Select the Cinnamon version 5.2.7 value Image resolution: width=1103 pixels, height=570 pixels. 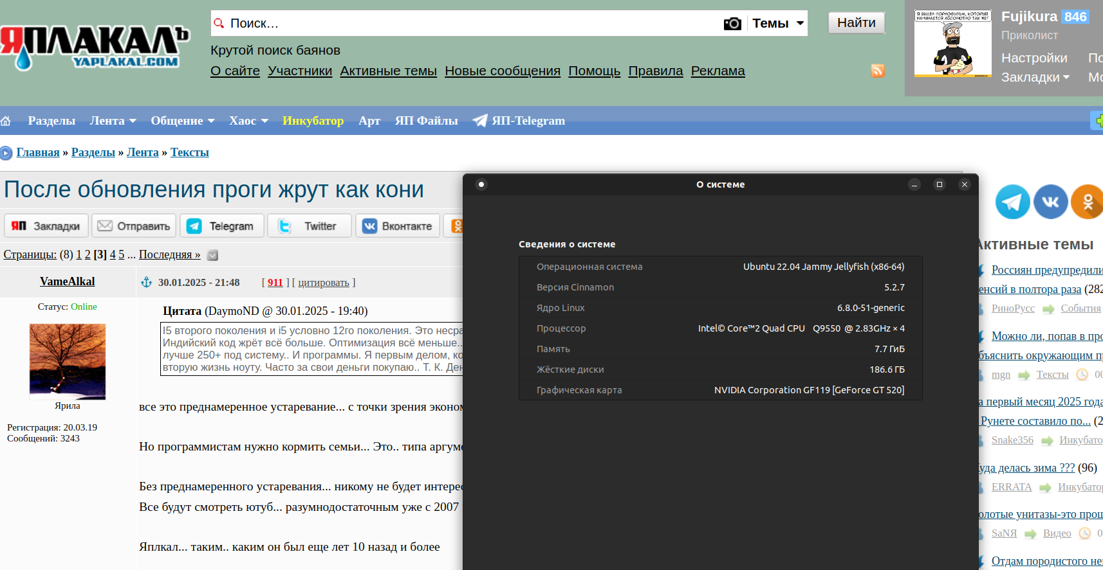[894, 287]
